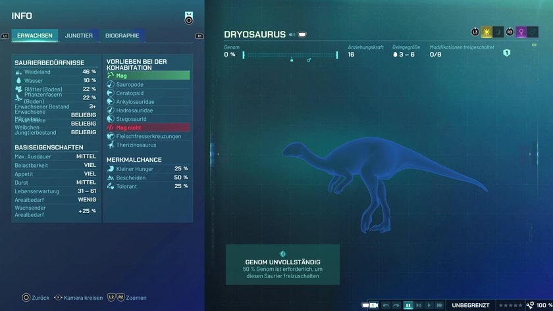Click the Kamera kreisen prompt
This screenshot has height=311, width=553.
(78, 298)
